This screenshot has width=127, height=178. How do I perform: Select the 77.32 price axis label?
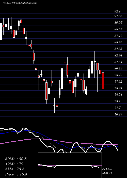click(x=118, y=82)
